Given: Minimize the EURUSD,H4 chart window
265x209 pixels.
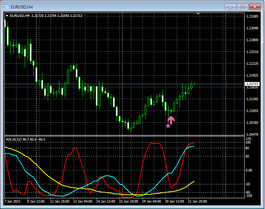Looking at the screenshot, I should [231, 6].
